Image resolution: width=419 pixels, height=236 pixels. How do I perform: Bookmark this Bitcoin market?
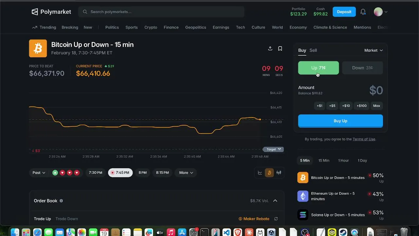[280, 49]
